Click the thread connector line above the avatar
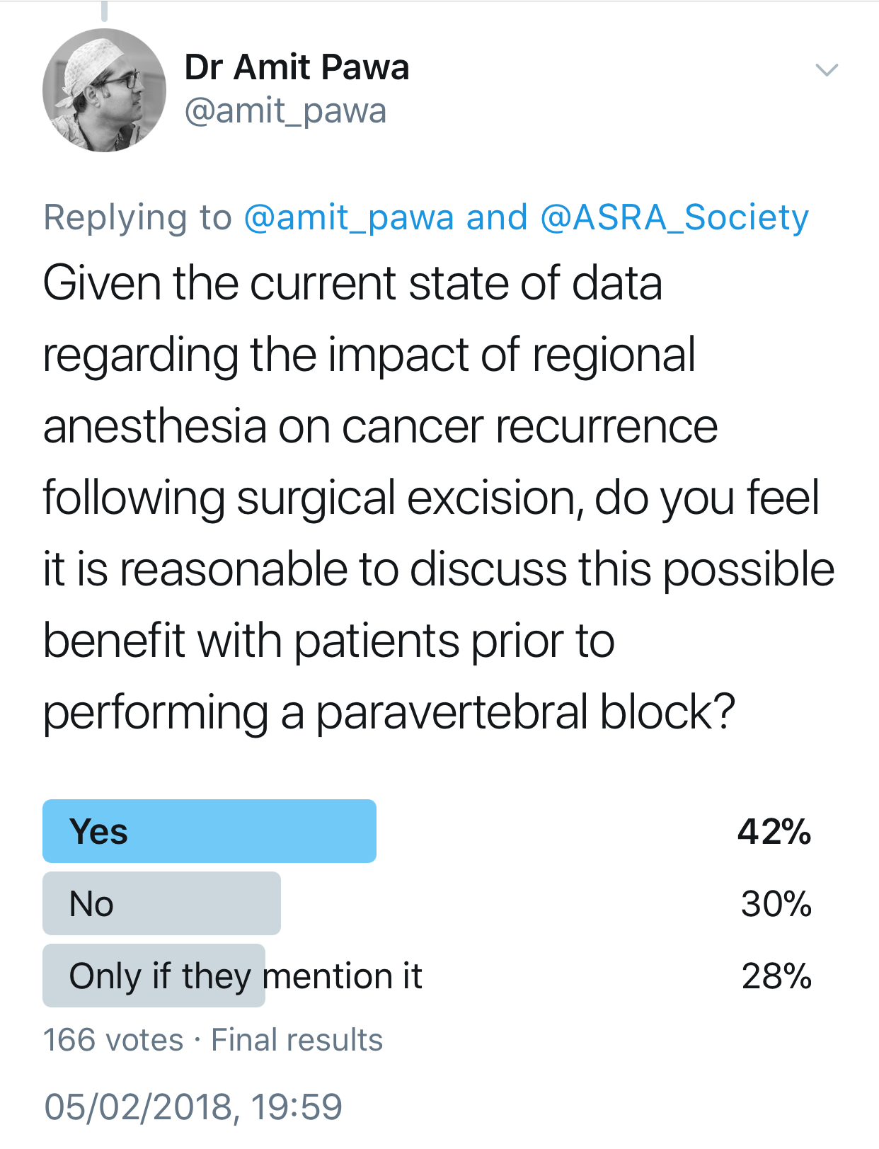The height and width of the screenshot is (1149, 879). [105, 11]
